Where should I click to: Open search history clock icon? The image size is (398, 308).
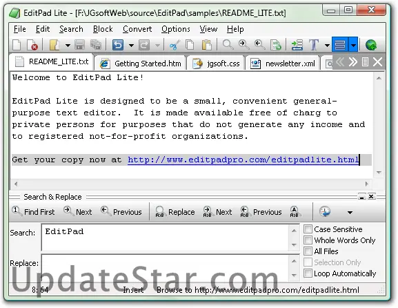coord(325,212)
